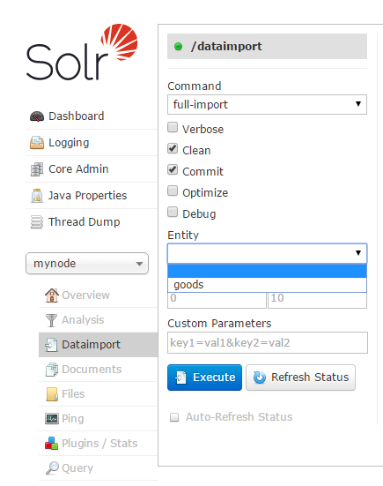Screen dimensions: 383x486
Task: Focus the Custom Parameters input field
Action: (268, 343)
